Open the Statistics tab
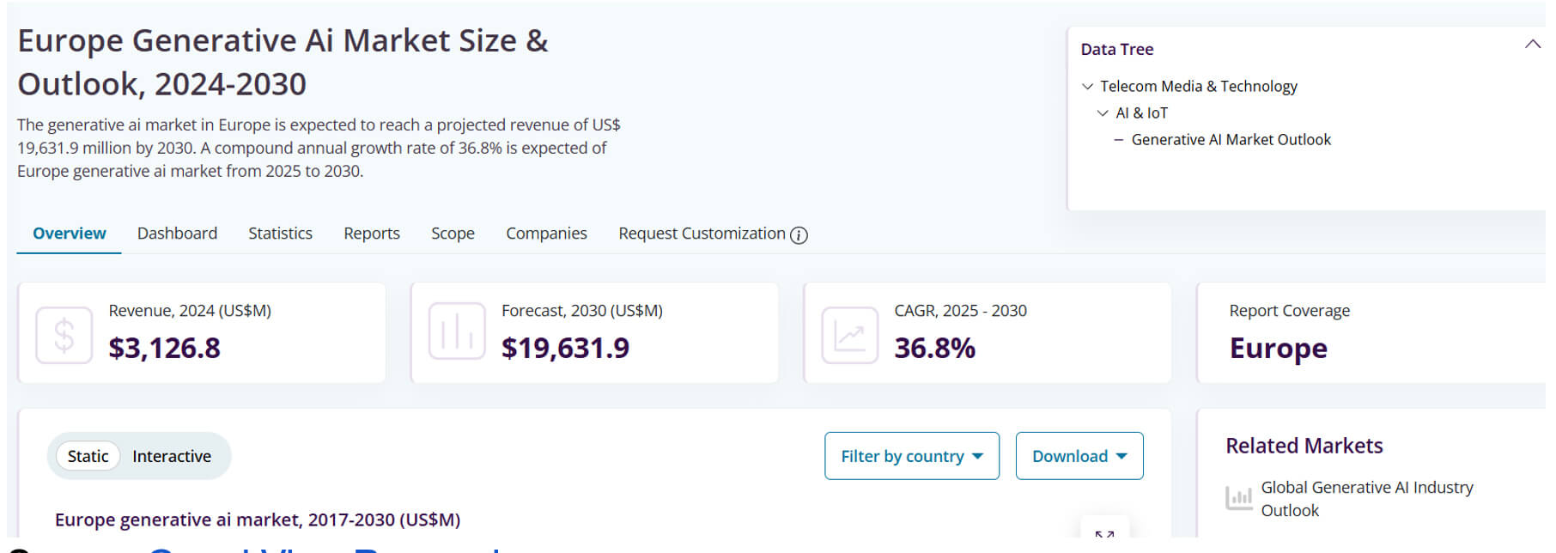 click(x=280, y=234)
